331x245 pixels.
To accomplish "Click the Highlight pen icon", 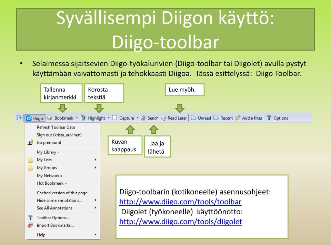I will [83, 118].
